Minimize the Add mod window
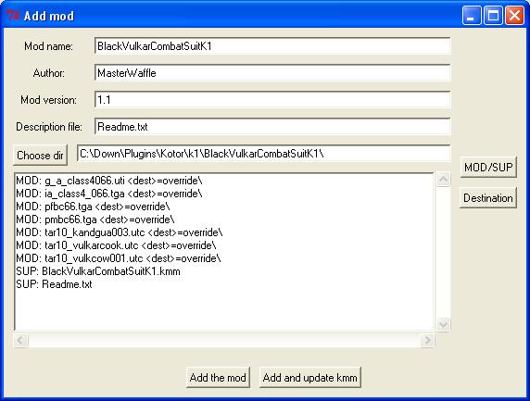 472,16
